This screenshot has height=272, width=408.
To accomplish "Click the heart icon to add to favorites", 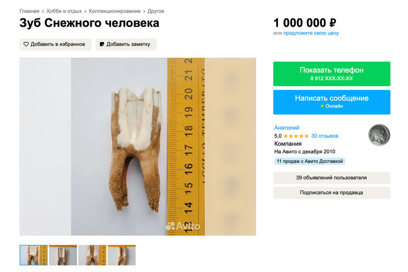I will pos(26,44).
